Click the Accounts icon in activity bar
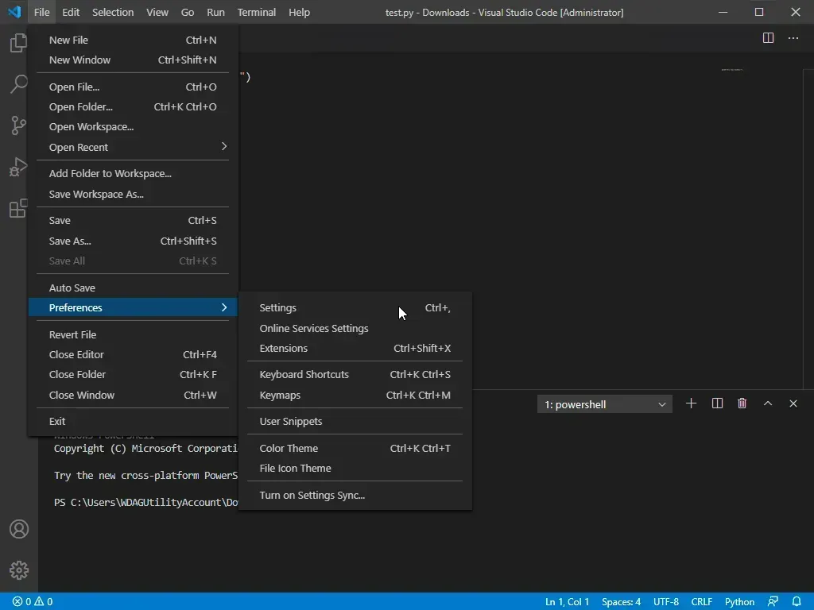The width and height of the screenshot is (814, 610). click(19, 529)
